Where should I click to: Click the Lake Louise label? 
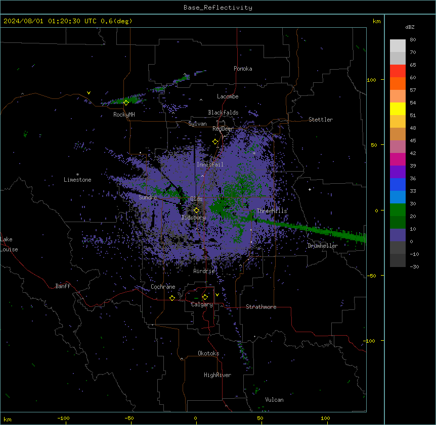[x=9, y=244]
